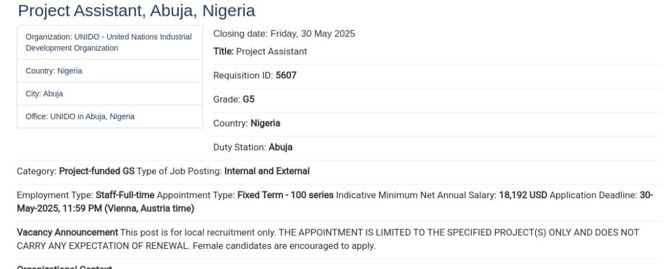This screenshot has width=670, height=269.
Task: Click the Fixed Term - 100 series appointment type
Action: point(285,195)
